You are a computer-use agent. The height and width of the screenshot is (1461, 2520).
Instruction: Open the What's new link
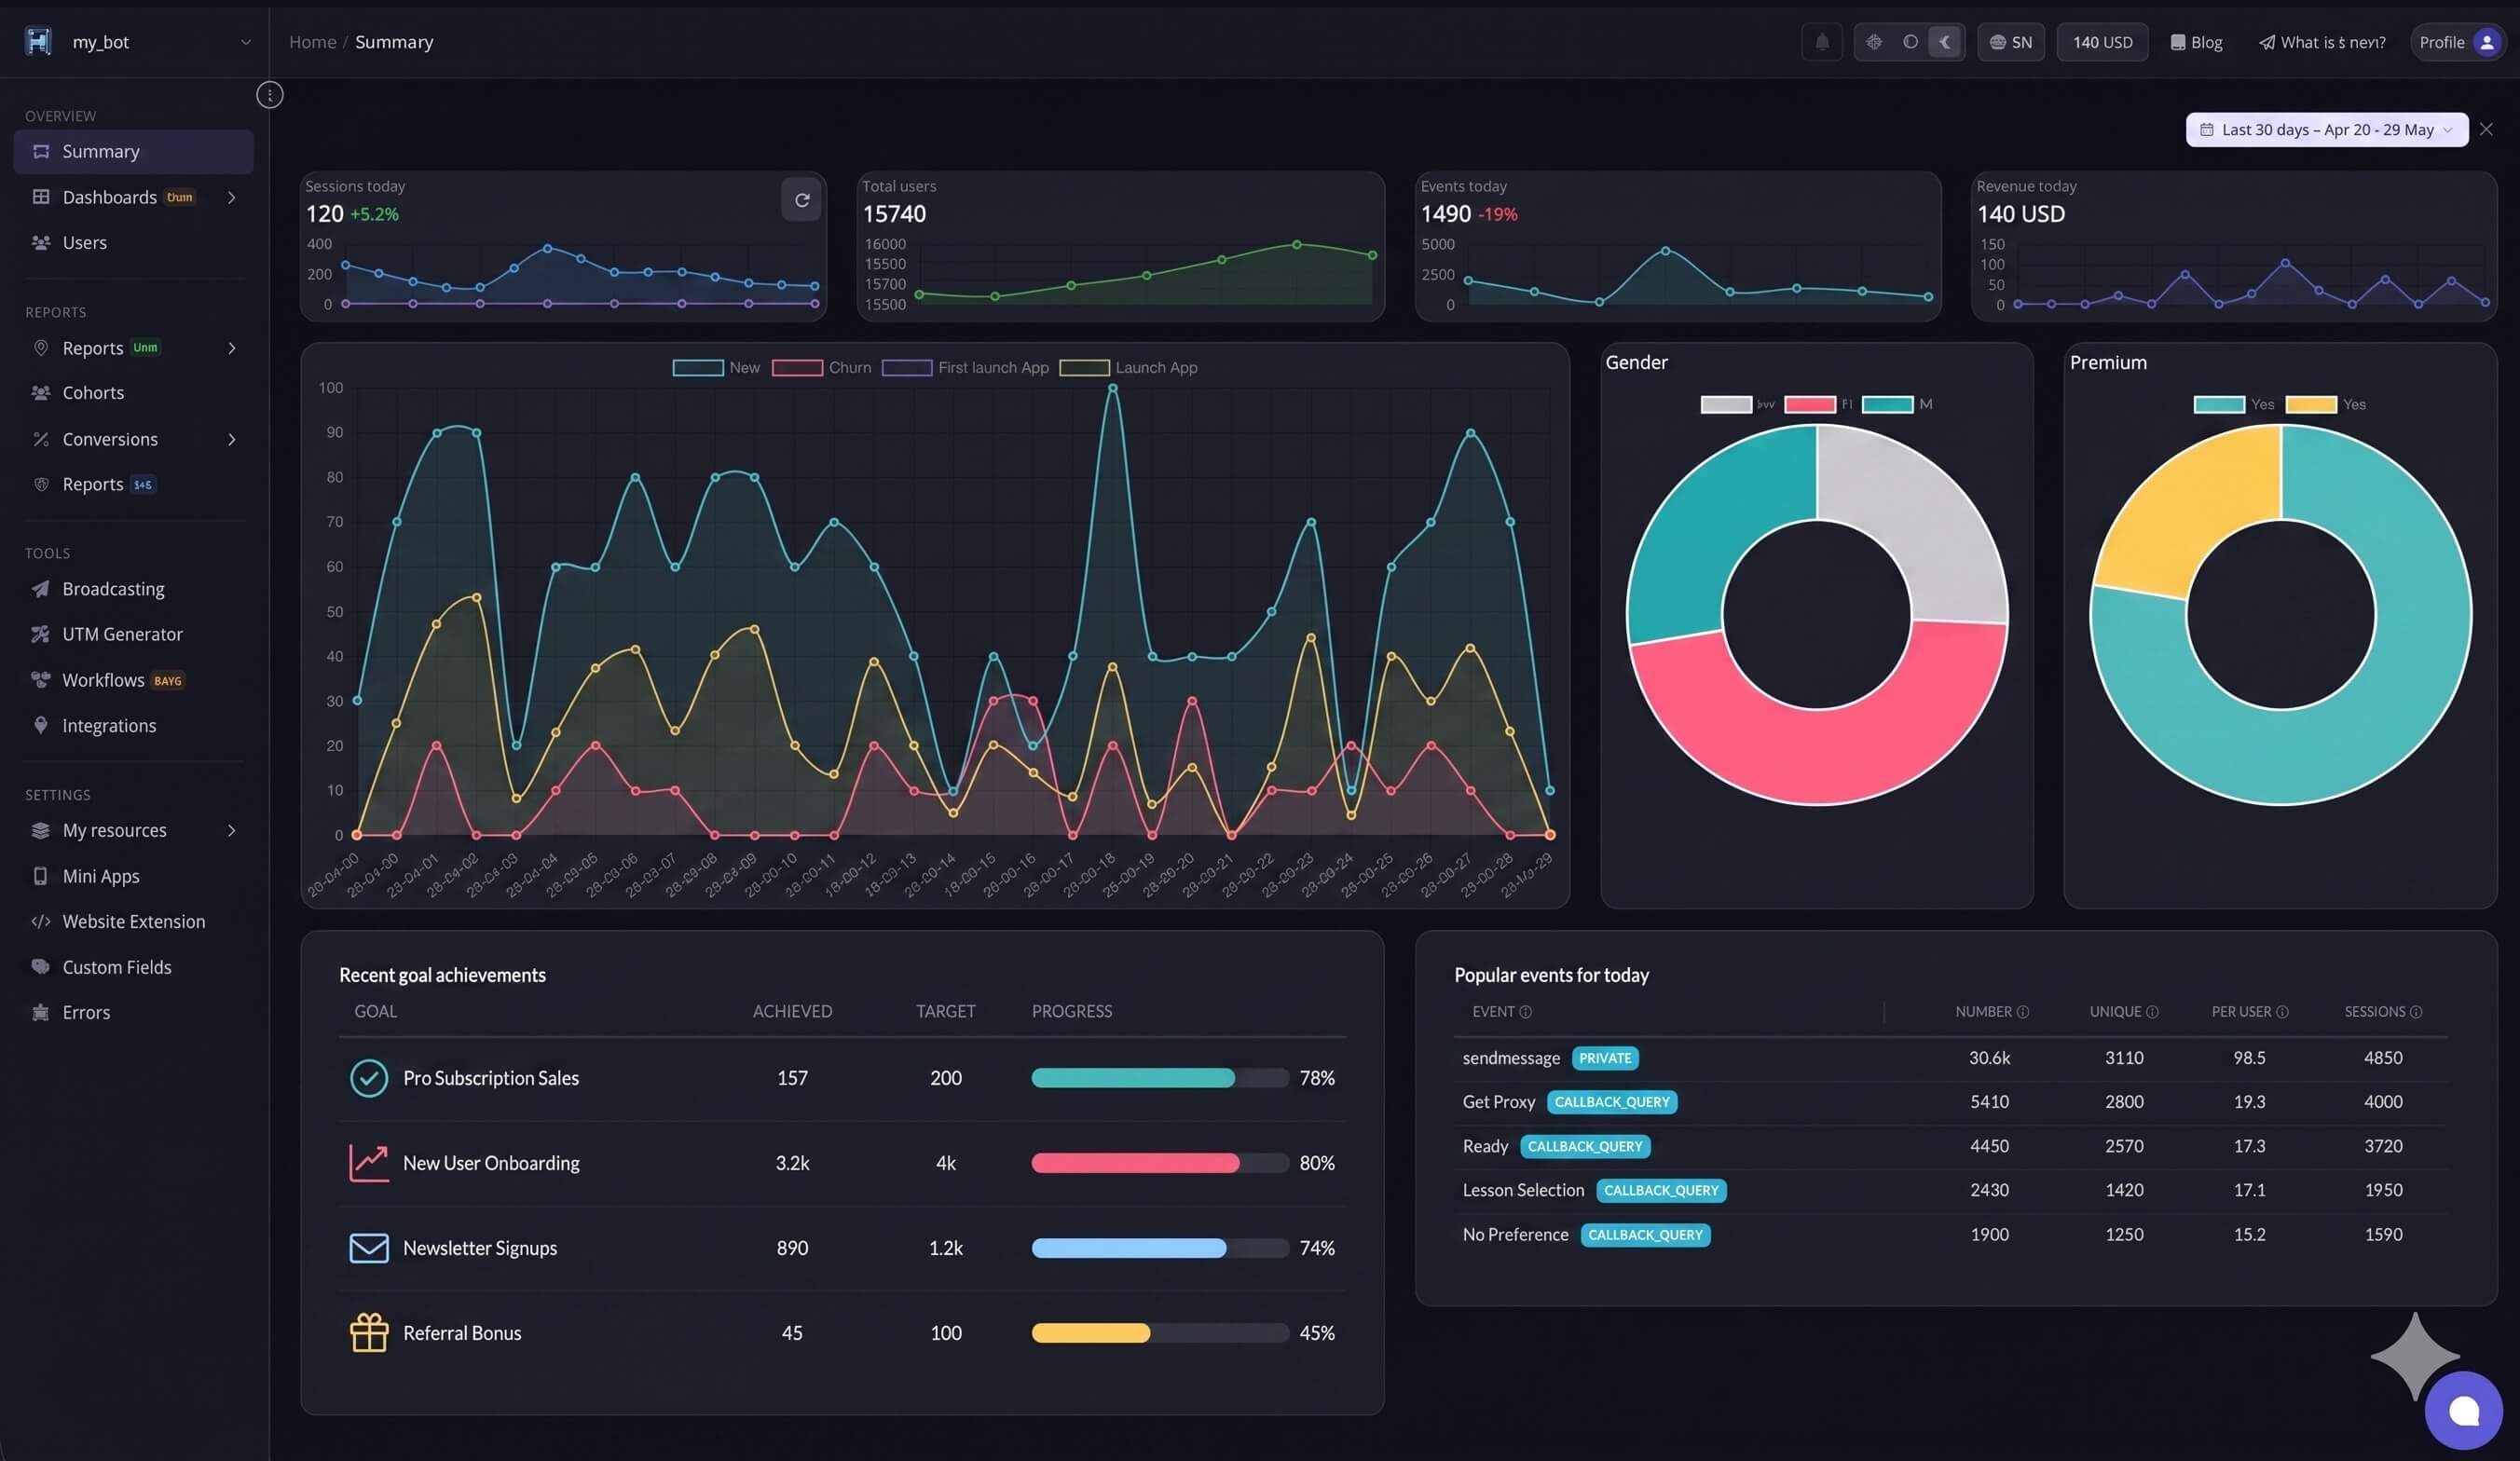[2322, 42]
